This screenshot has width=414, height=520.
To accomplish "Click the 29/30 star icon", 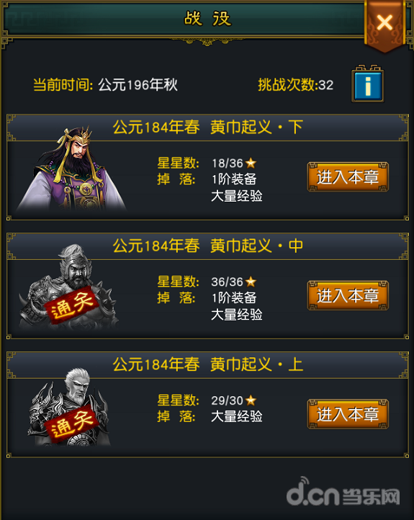I will (251, 400).
